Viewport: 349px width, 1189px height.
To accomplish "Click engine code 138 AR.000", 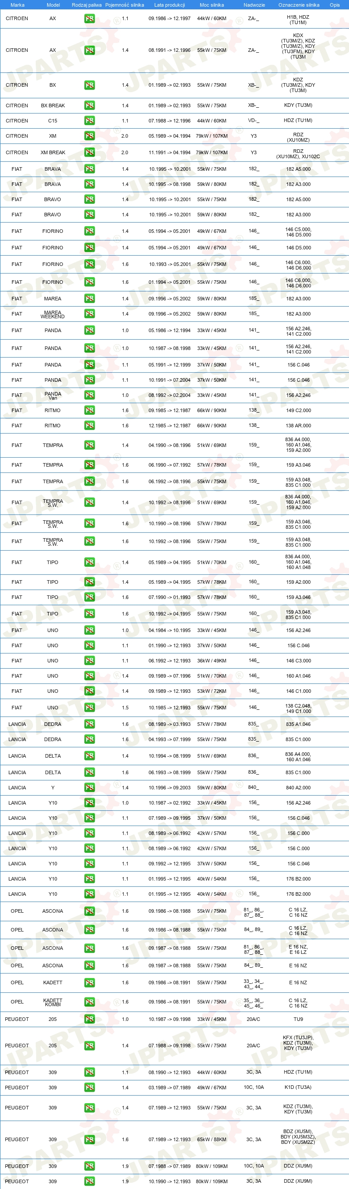I will [x=298, y=426].
